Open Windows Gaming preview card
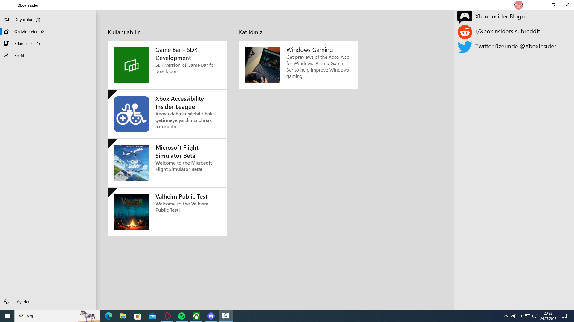 pos(298,65)
